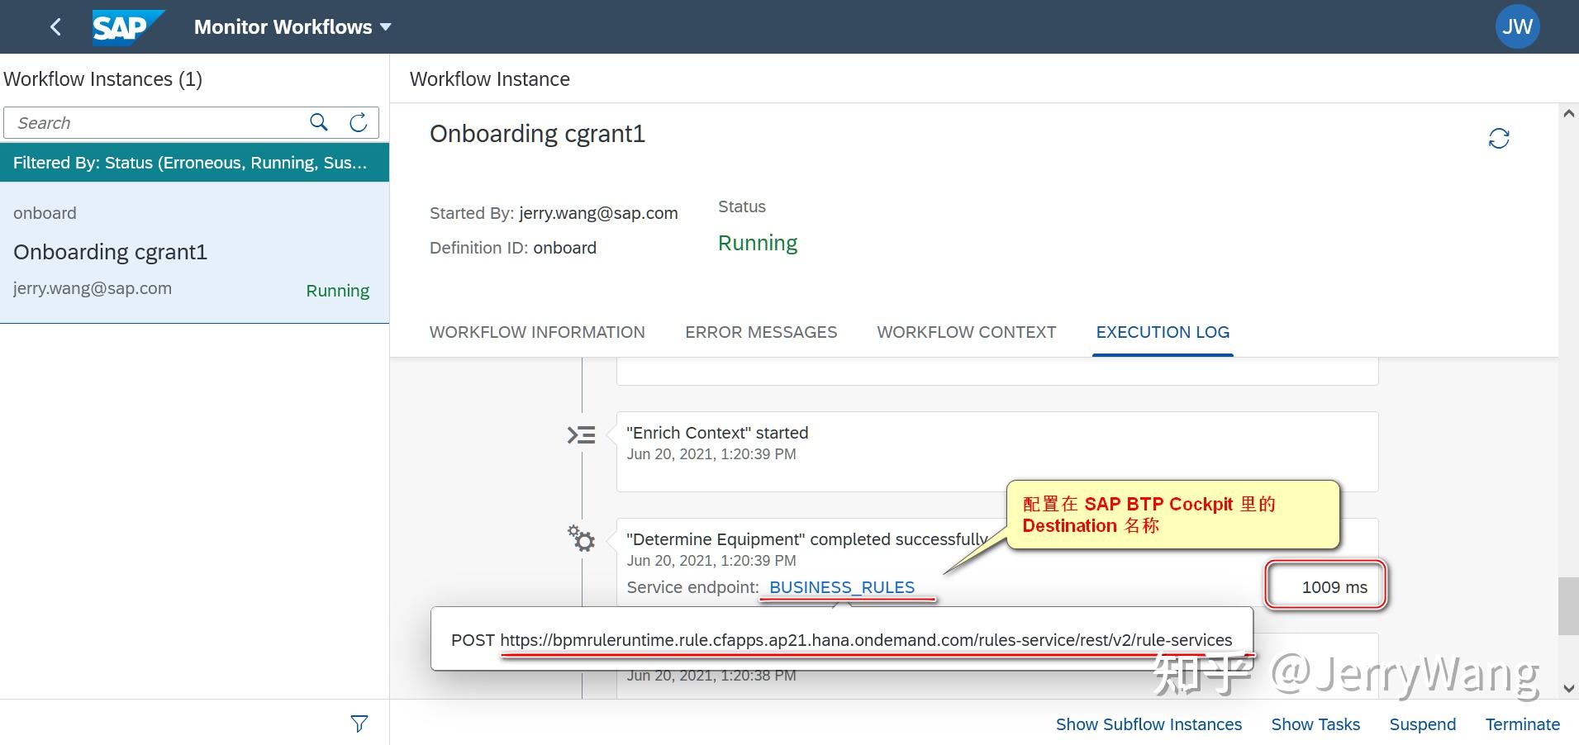The width and height of the screenshot is (1579, 745).
Task: Open the BUSINESS_RULES service endpoint link
Action: [x=841, y=587]
